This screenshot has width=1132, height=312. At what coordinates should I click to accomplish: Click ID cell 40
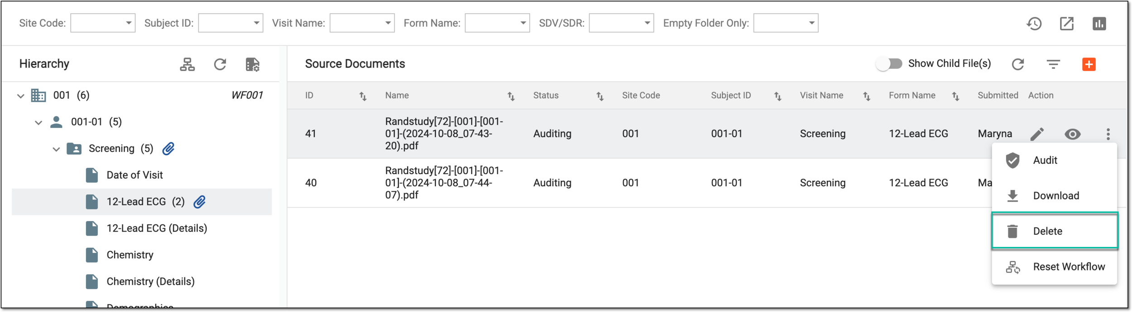pyautogui.click(x=311, y=183)
